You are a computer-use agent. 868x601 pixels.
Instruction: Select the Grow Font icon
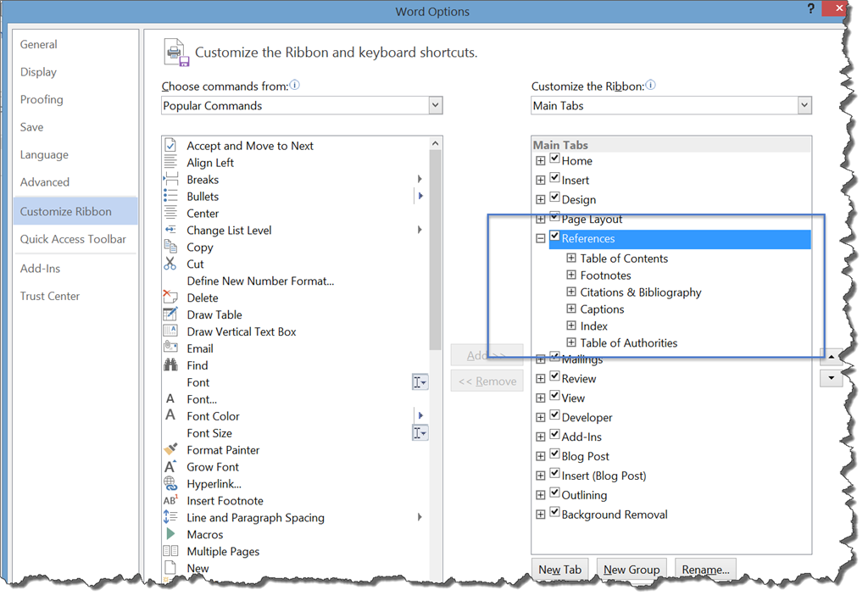pos(170,466)
